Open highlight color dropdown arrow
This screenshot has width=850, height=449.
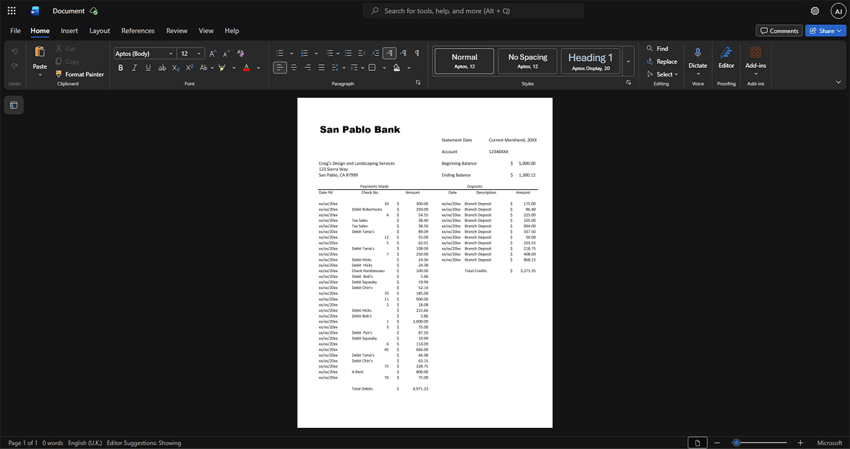pos(233,67)
